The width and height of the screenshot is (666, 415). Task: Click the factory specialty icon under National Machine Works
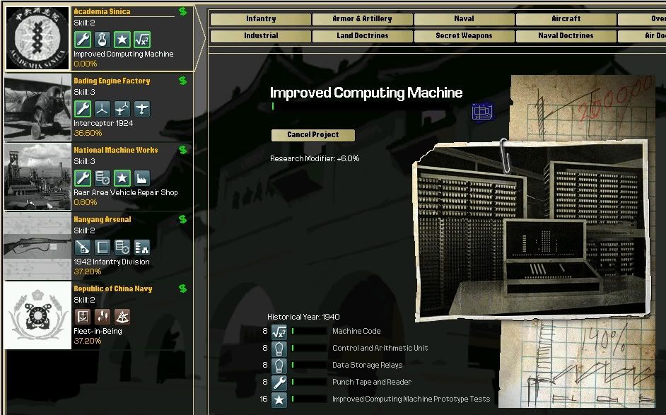142,178
